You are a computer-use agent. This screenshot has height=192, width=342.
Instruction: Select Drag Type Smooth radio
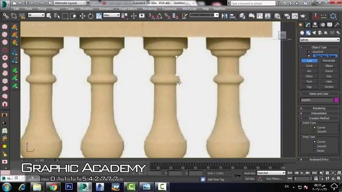click(x=314, y=146)
